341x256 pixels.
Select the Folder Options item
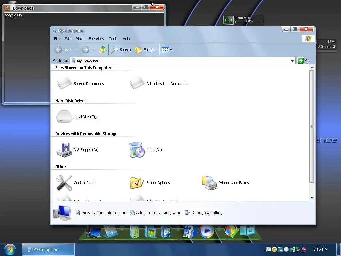150,183
